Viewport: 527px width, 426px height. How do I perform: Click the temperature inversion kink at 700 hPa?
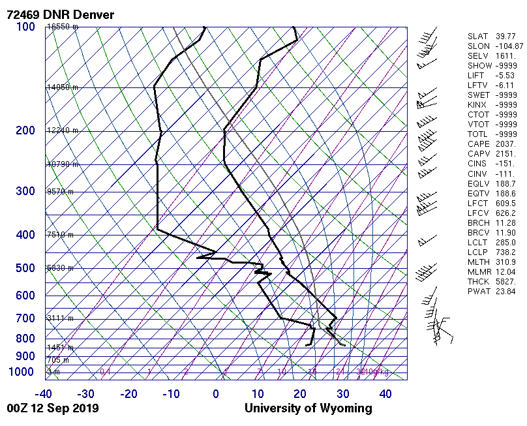pos(336,318)
